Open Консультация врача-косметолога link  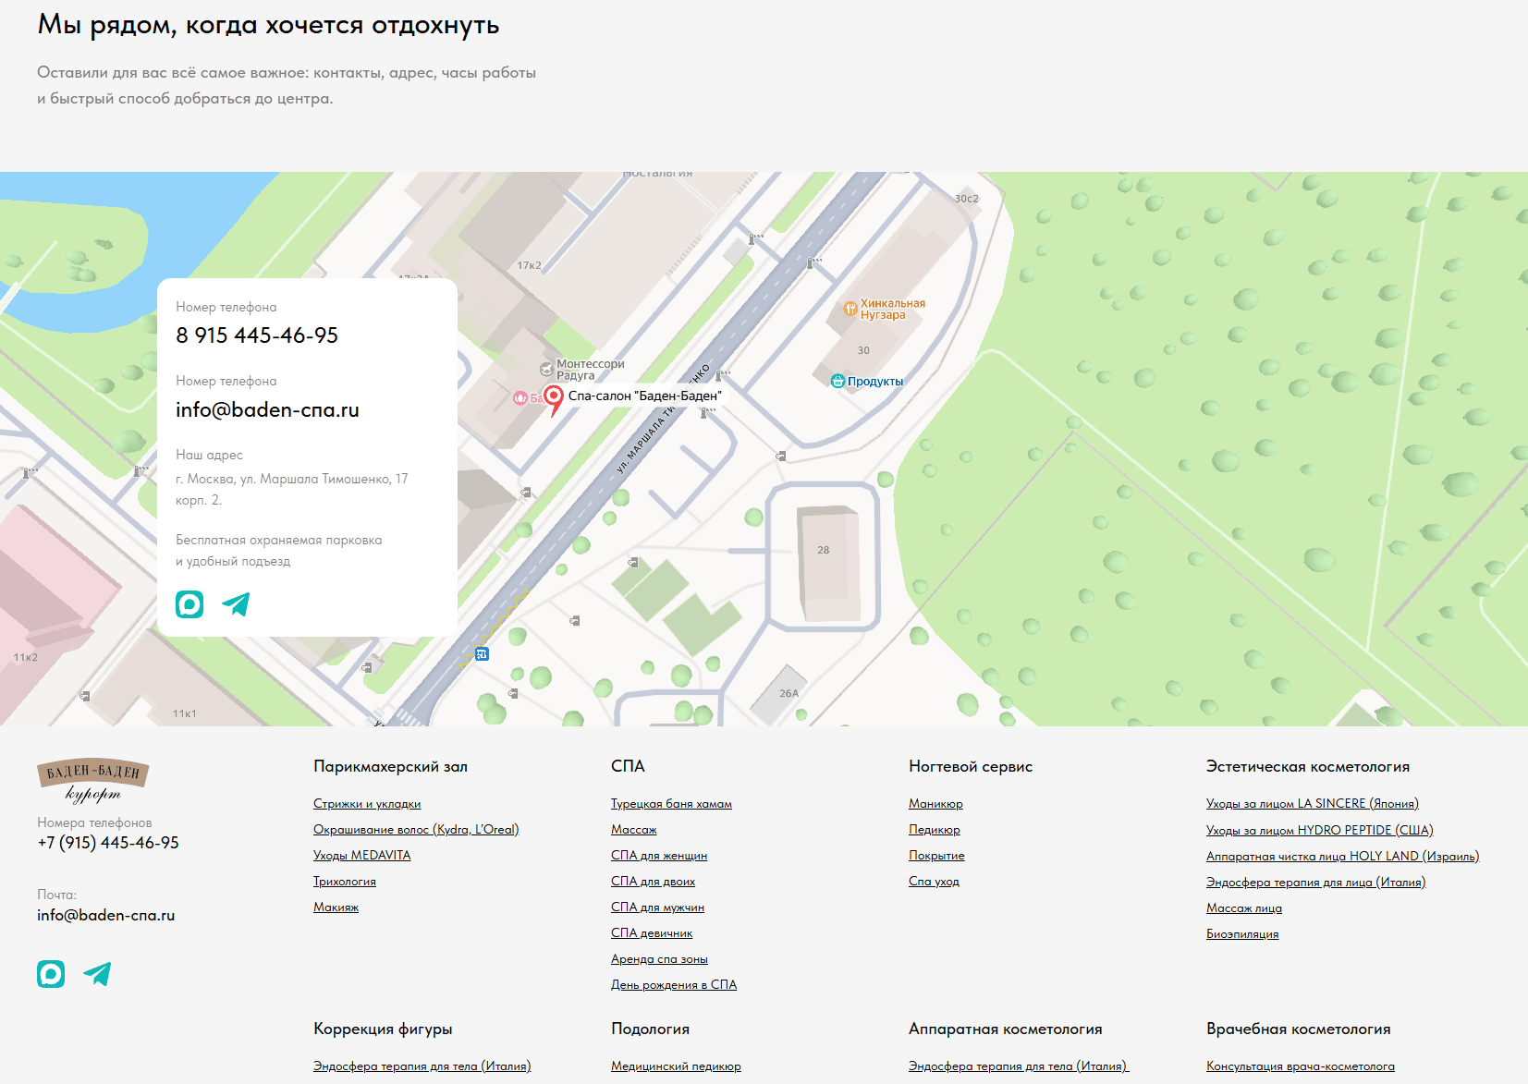(1301, 1066)
